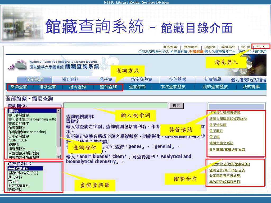Click the scrollbar thumb of the query field list

58,130
